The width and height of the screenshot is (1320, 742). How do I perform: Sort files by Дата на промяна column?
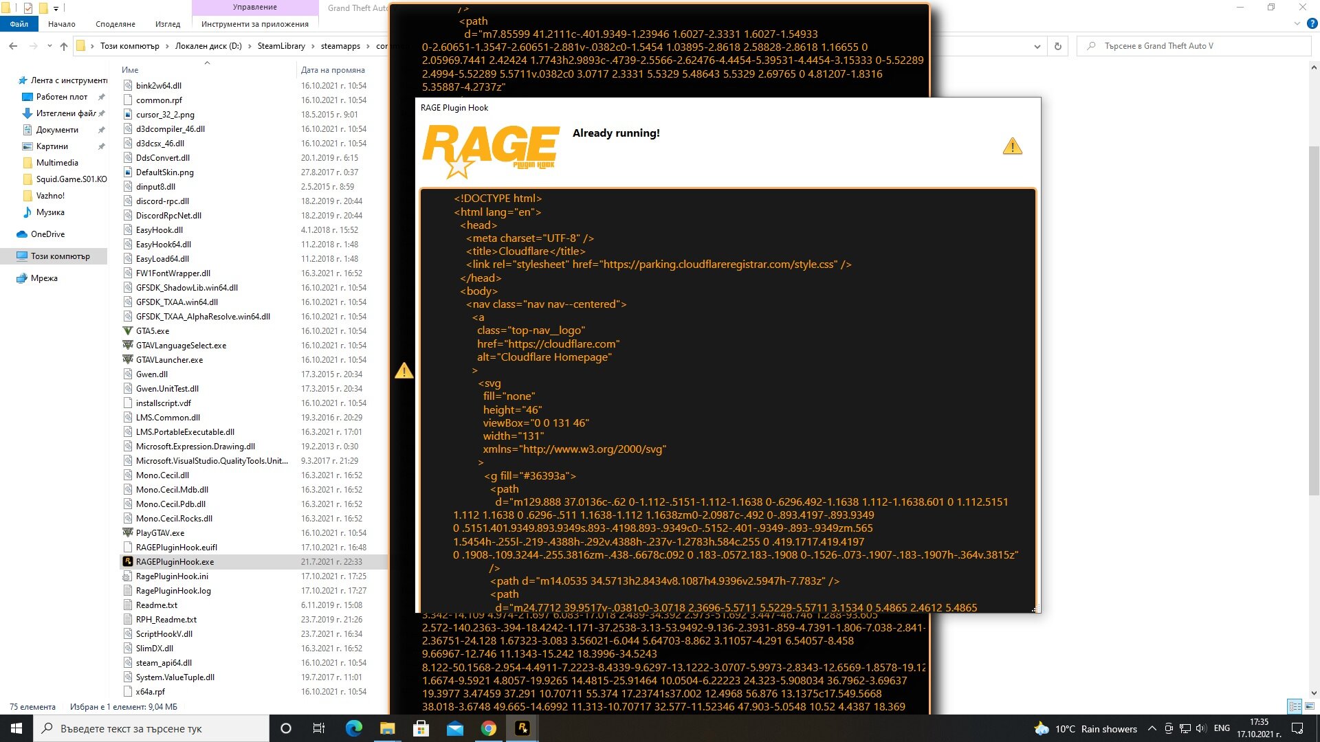(333, 69)
